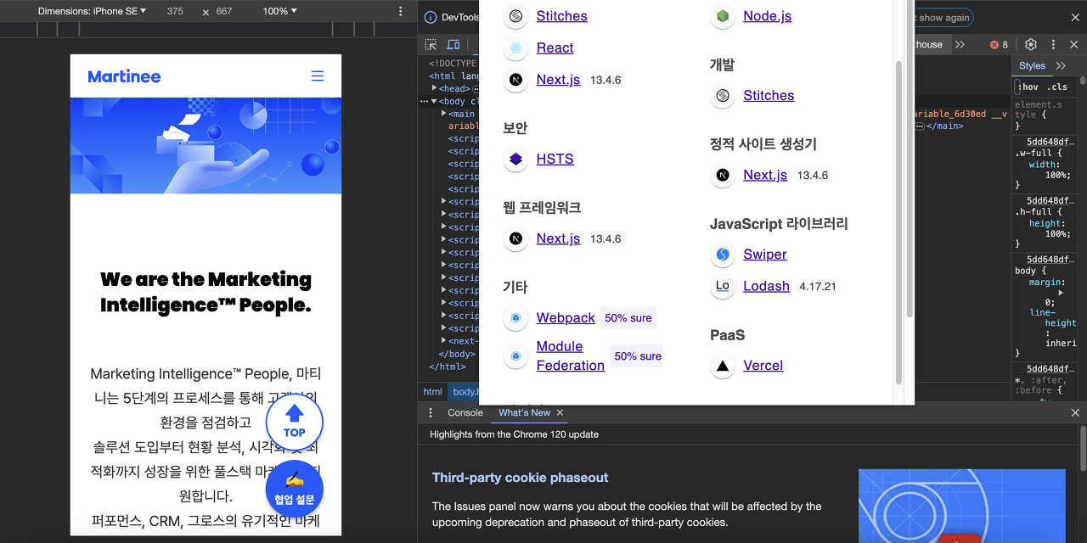This screenshot has height=543, width=1087.
Task: Close the What's New tab
Action: coord(560,412)
